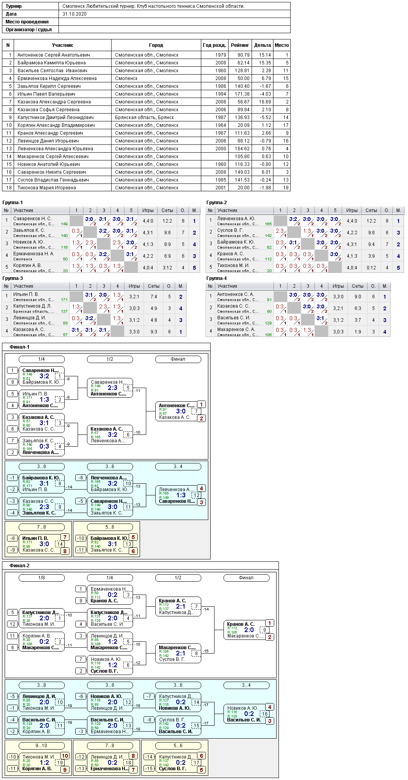Click player Капустников Дмитрий Леонидович in participants list
Viewport: 408px width, 780px height.
[x=55, y=118]
